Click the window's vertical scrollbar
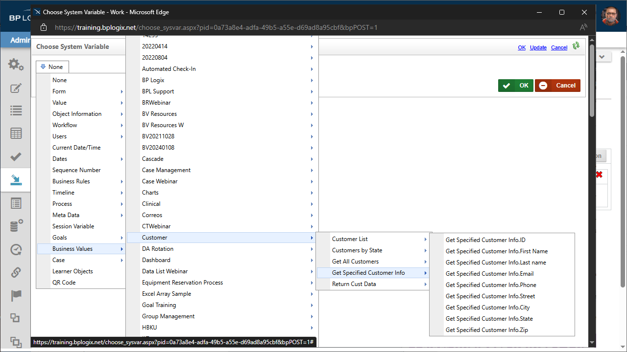This screenshot has width=627, height=352. point(592,81)
